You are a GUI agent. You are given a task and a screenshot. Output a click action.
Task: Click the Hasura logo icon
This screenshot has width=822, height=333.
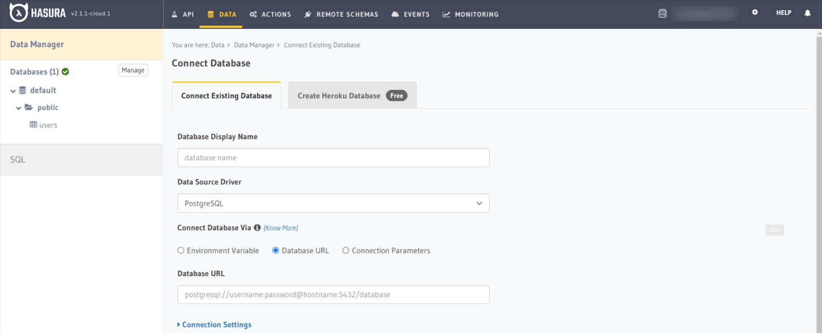[x=18, y=13]
